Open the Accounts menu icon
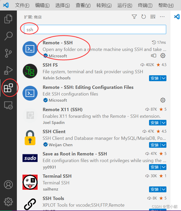181x211 pixels. click(x=8, y=184)
